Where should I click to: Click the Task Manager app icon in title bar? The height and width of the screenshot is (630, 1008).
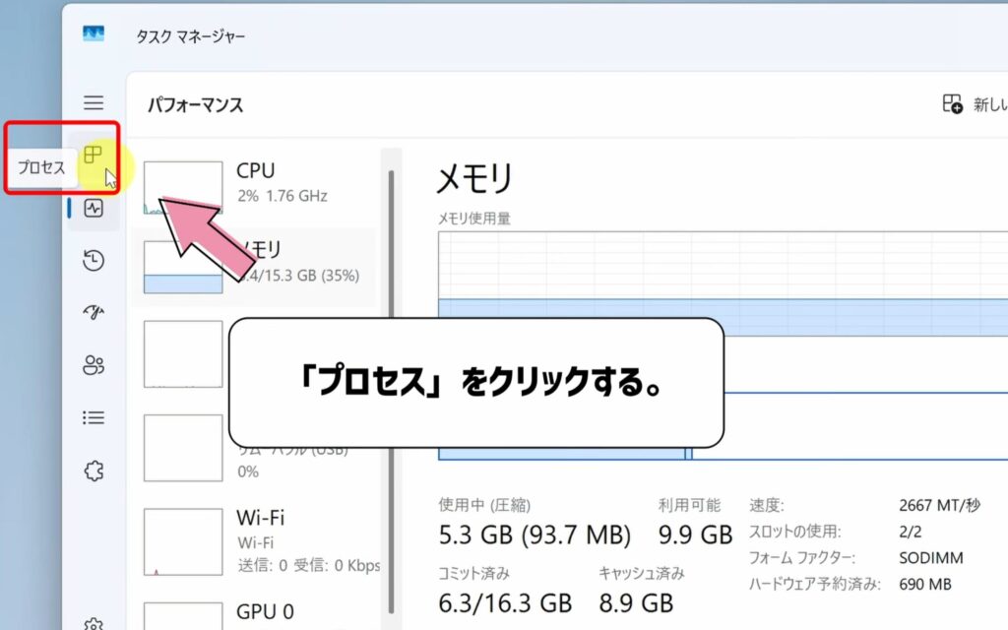[x=94, y=34]
